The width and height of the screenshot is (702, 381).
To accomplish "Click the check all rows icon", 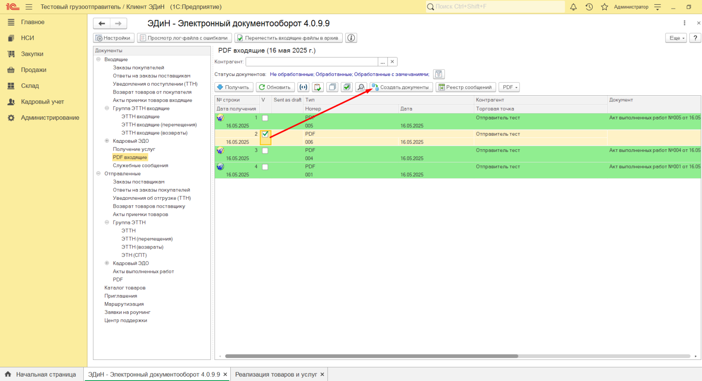I will pyautogui.click(x=347, y=87).
